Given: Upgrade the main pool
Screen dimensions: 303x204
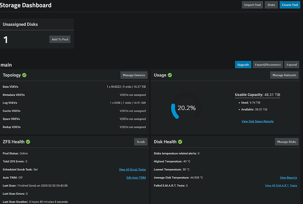Looking at the screenshot, I should 243,64.
